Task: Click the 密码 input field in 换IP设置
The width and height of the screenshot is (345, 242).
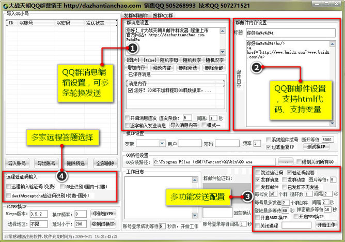Action: (227, 144)
